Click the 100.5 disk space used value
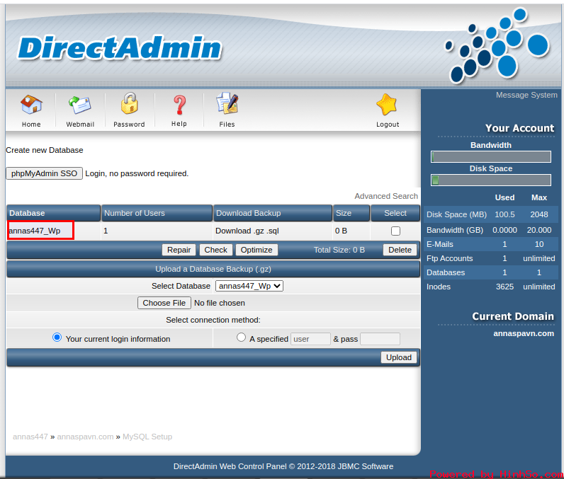 [x=504, y=214]
